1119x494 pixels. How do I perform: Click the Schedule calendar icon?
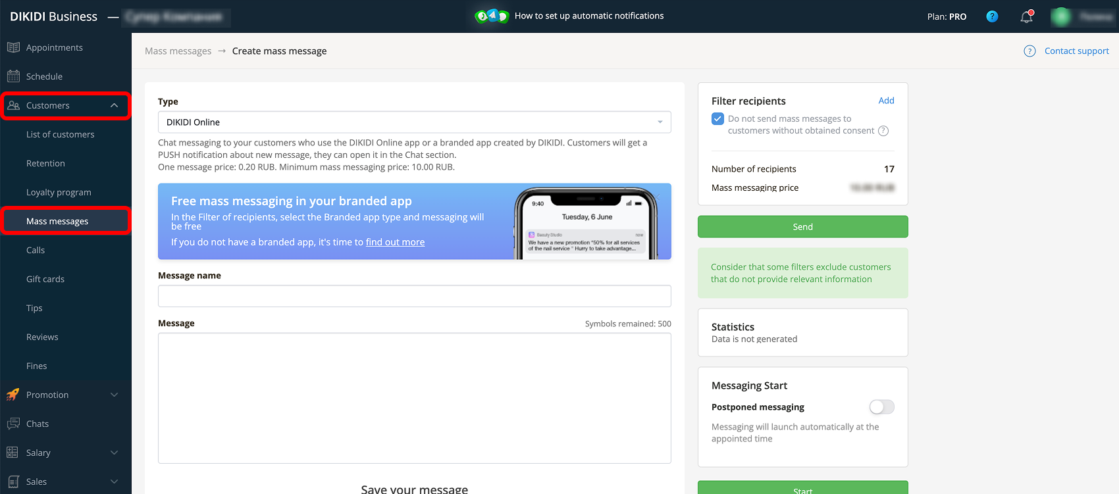(x=13, y=76)
